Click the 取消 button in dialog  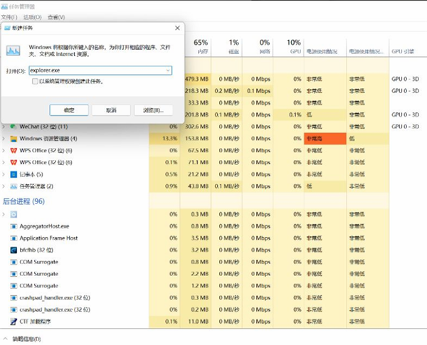pyautogui.click(x=111, y=110)
